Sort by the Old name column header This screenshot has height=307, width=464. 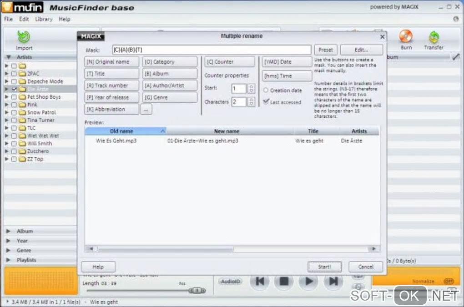pos(126,131)
